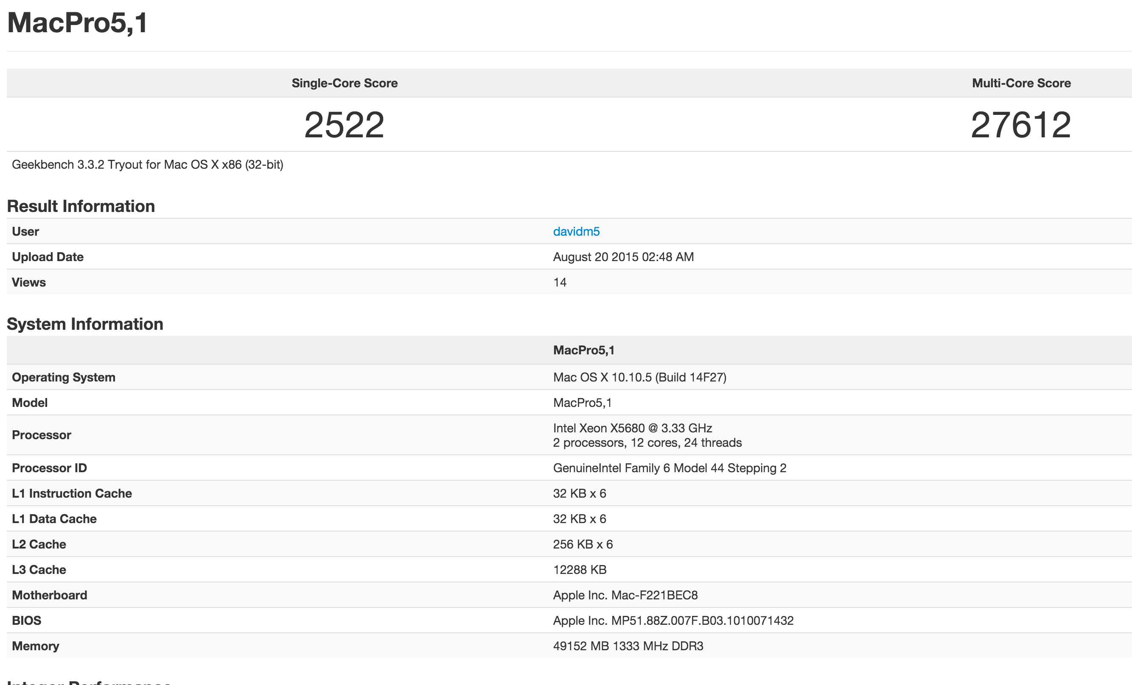
Task: Click the memory value 49152 MB DDR3
Action: pos(628,646)
